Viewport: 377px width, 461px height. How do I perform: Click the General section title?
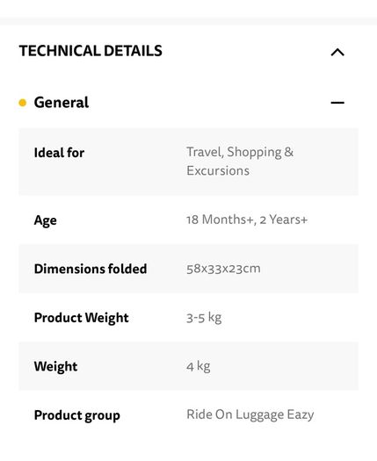62,103
